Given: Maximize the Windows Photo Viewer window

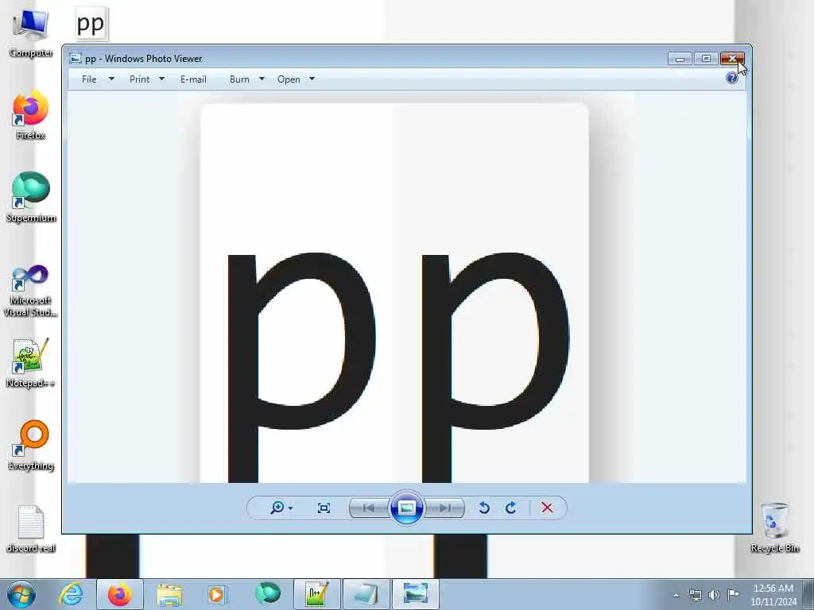Looking at the screenshot, I should [x=706, y=59].
